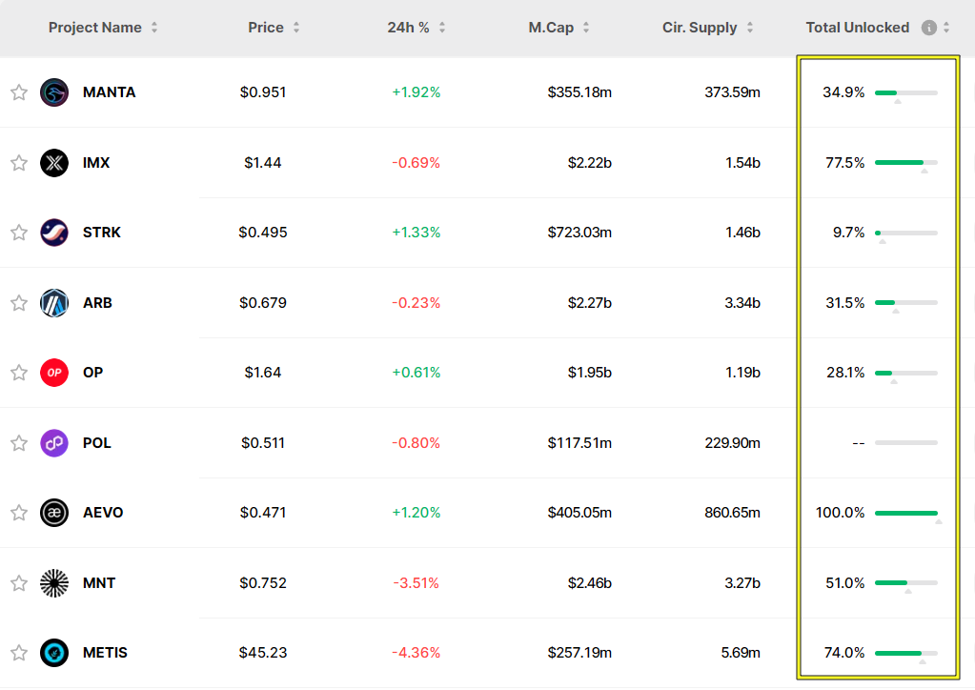Open the MNT project name link

(99, 583)
